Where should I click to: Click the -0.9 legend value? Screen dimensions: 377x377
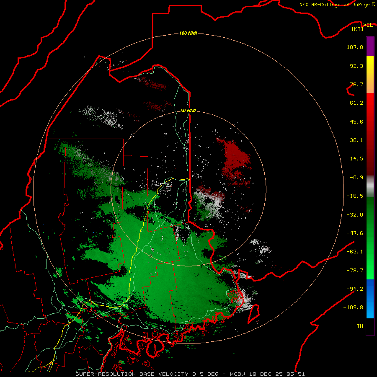tap(356, 178)
